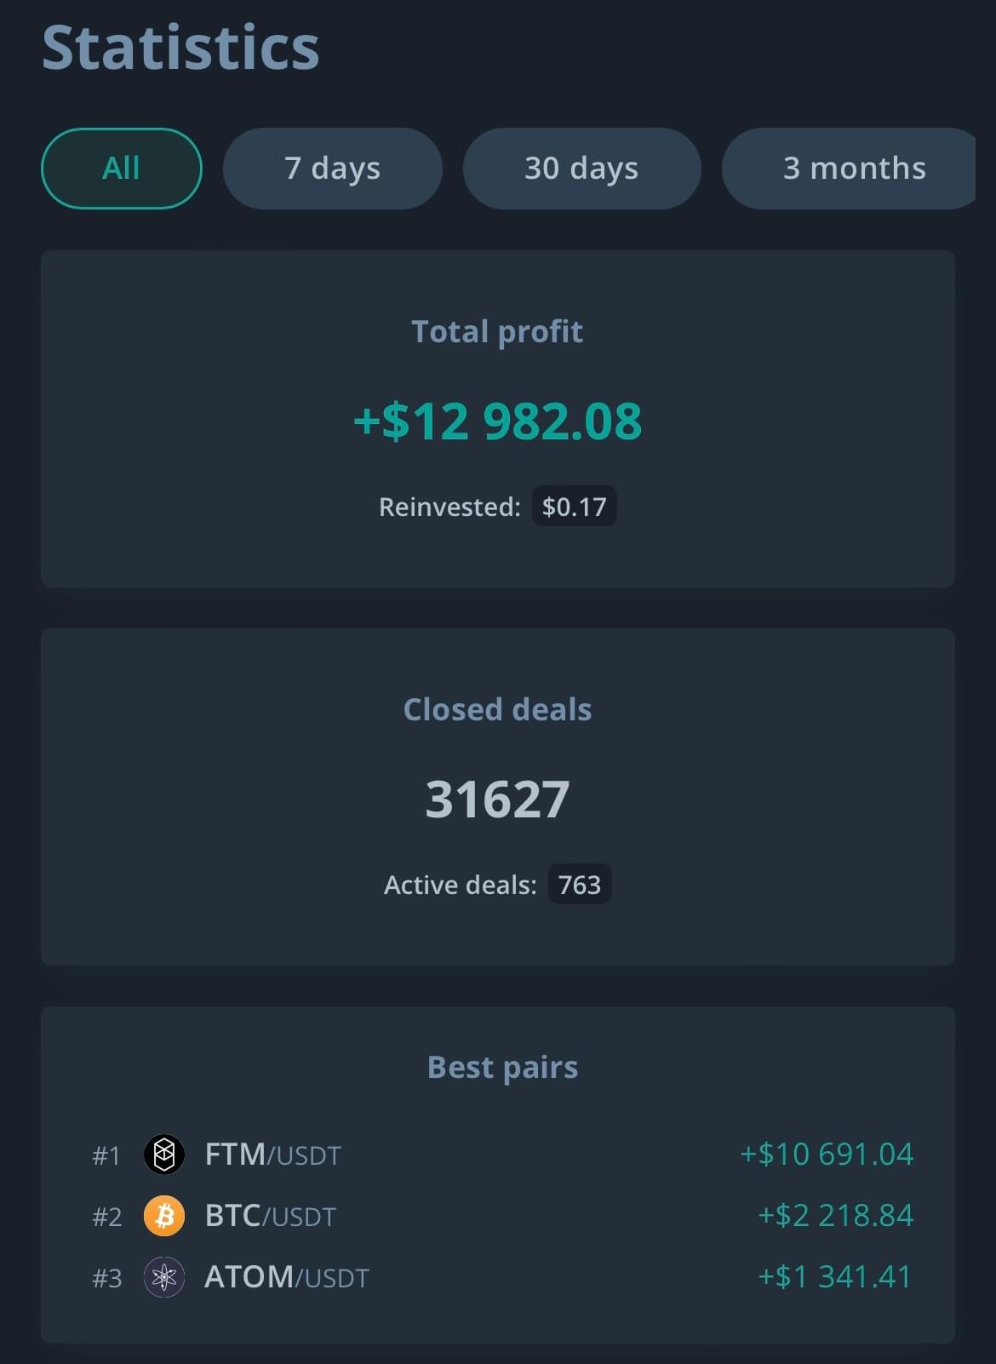996x1364 pixels.
Task: Click the closed deals count 31627
Action: [x=497, y=799]
